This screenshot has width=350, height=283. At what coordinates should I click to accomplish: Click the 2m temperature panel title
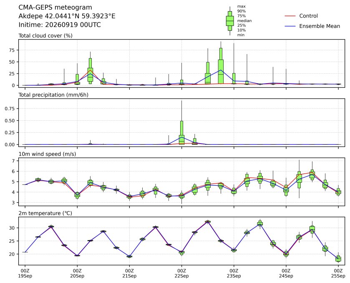pyautogui.click(x=45, y=213)
